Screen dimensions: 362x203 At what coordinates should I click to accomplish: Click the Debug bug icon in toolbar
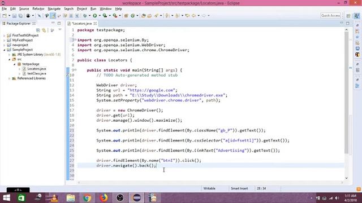(x=85, y=16)
